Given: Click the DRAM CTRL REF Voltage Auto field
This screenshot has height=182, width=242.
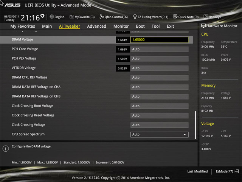Looking at the screenshot, I should pyautogui.click(x=160, y=77).
